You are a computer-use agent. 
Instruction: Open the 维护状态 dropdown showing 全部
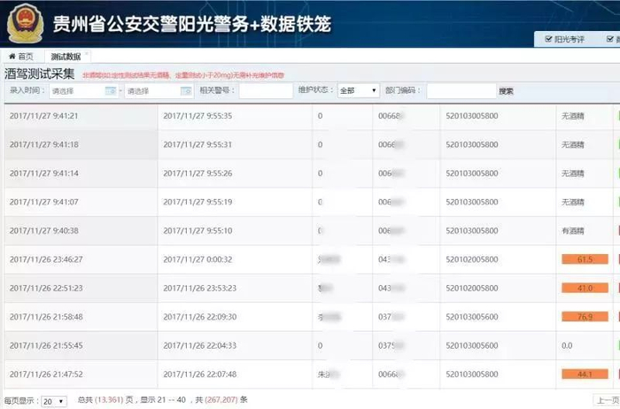click(x=358, y=90)
